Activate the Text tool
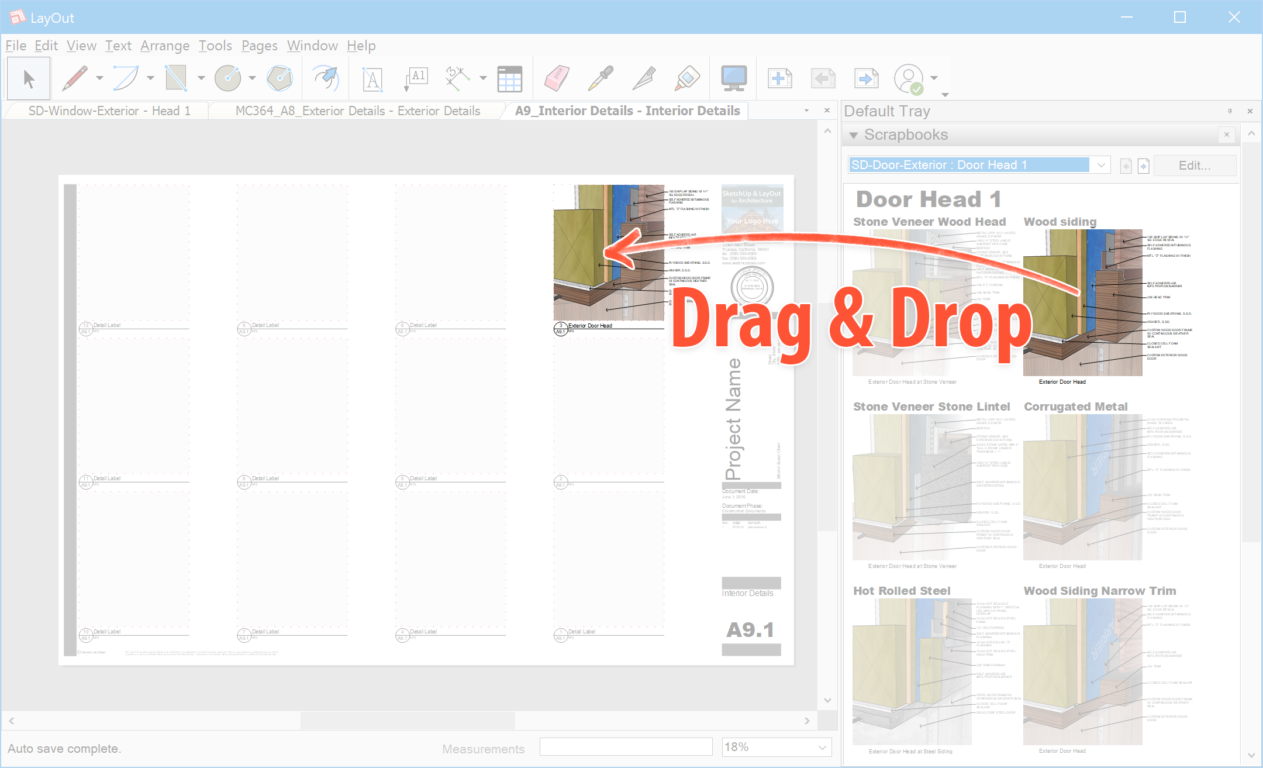This screenshot has width=1263, height=768. click(x=372, y=78)
